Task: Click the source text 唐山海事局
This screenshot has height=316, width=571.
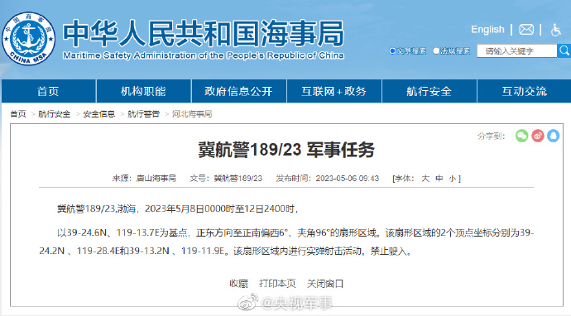Action: (x=156, y=179)
